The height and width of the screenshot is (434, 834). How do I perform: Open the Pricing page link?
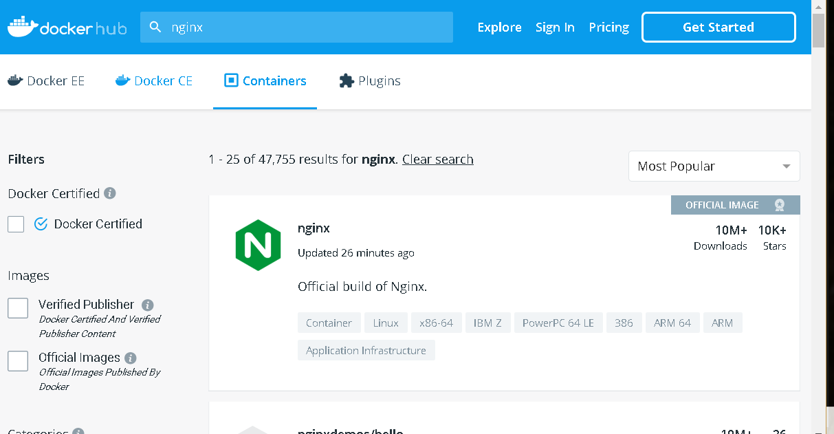point(609,28)
